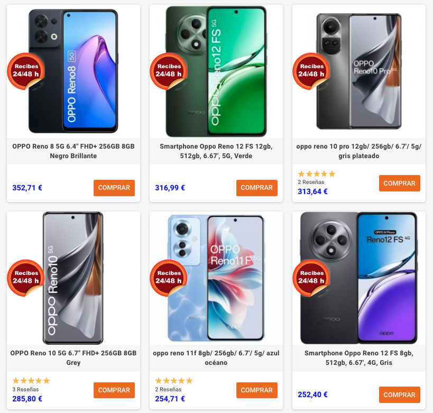This screenshot has width=433, height=413.
Task: Buy the OPPO Reno 10 5G Grey
Action: pyautogui.click(x=114, y=390)
